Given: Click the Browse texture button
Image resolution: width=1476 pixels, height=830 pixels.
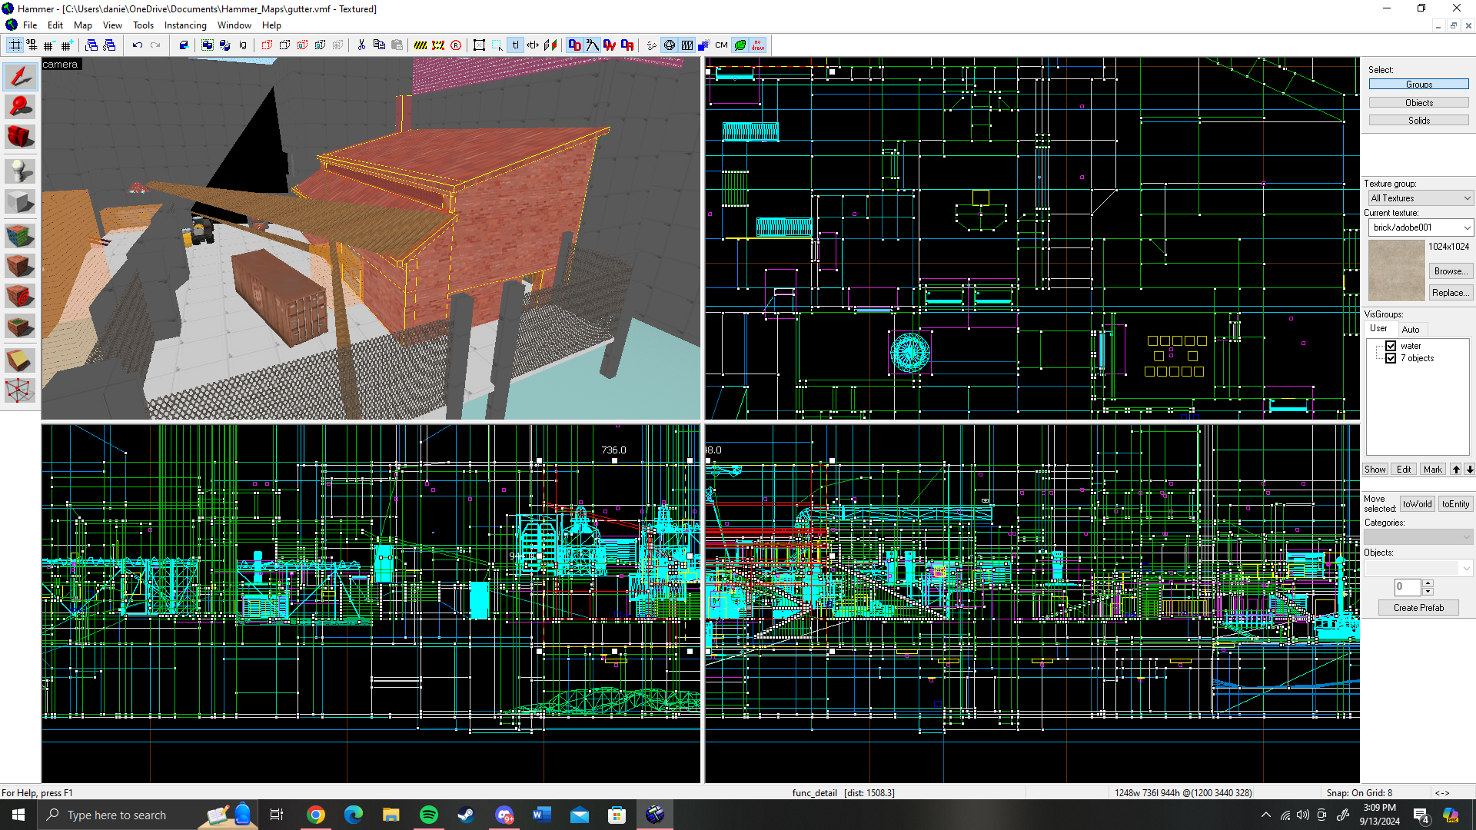Looking at the screenshot, I should coord(1451,271).
